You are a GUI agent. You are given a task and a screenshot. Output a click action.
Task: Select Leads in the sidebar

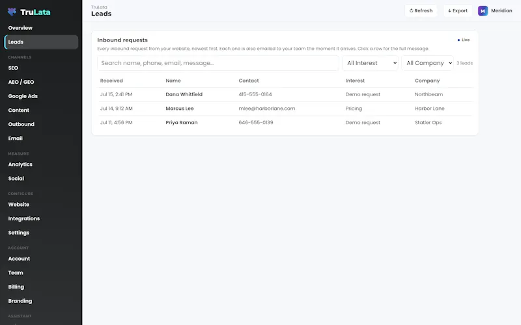click(41, 42)
